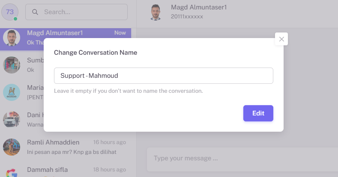Click Ramli Ahmaddien's profile picture

12,147
